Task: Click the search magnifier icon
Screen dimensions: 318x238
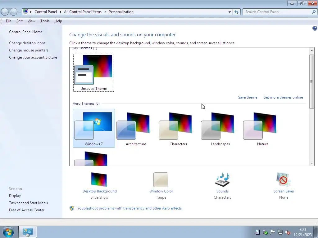Action: click(314, 12)
